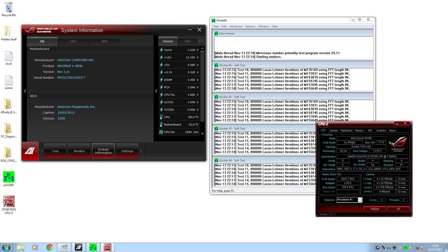Show next AI Suite menu buttons arrow

pos(142,151)
